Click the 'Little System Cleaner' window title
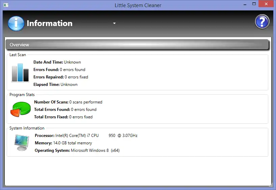 (138, 5)
